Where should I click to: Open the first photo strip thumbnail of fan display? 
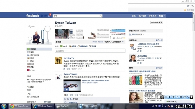click(x=62, y=34)
